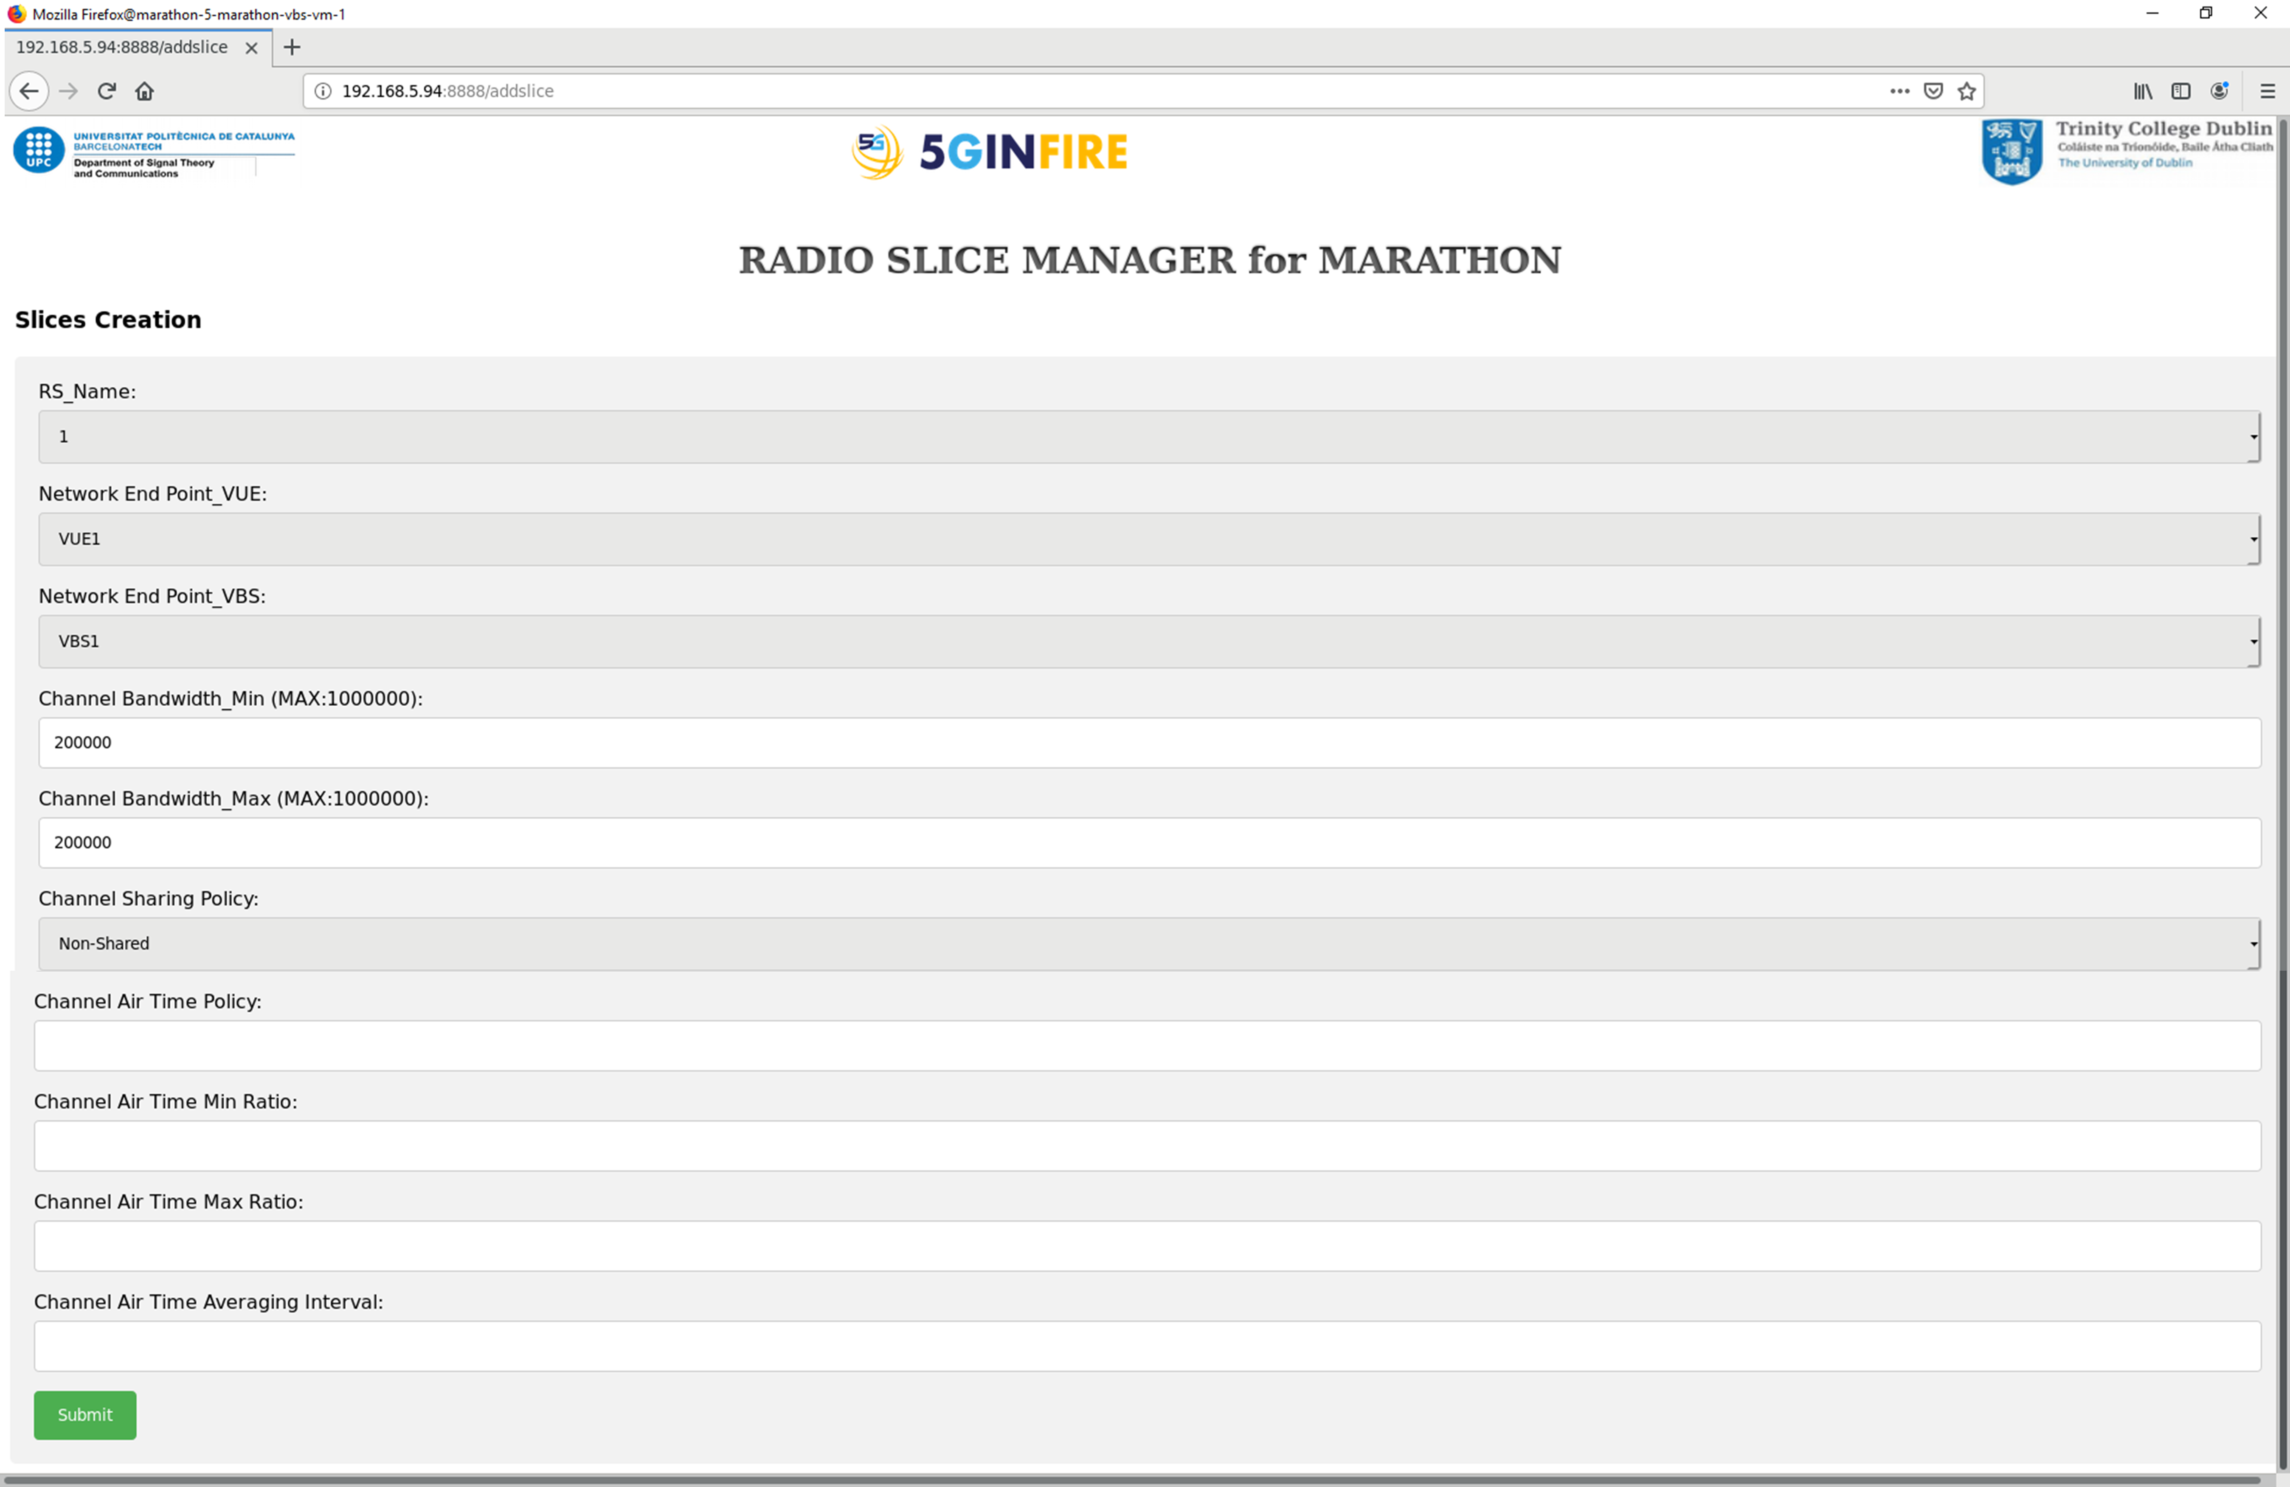The width and height of the screenshot is (2290, 1487).
Task: Toggle the sidebar view icon
Action: pyautogui.click(x=2181, y=91)
